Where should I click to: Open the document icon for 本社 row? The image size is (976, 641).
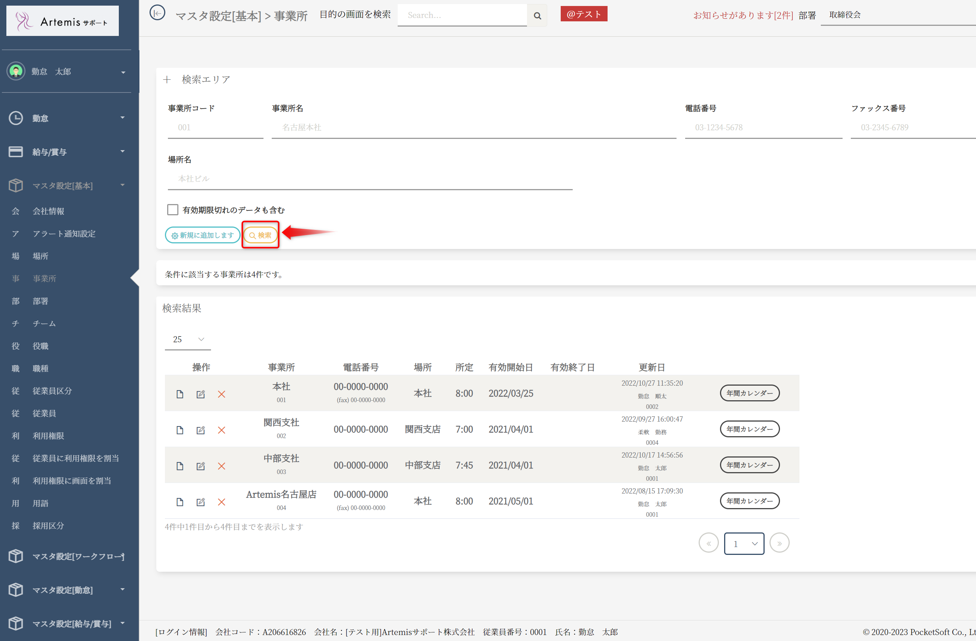180,394
